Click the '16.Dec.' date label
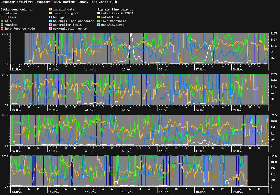The image size is (280, 195). 127,192
